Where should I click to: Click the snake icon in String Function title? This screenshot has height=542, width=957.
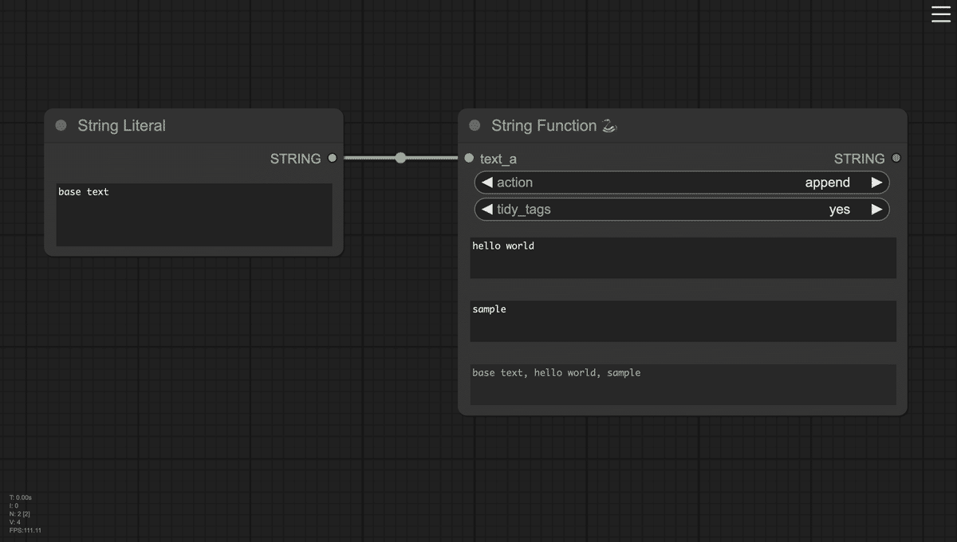609,125
